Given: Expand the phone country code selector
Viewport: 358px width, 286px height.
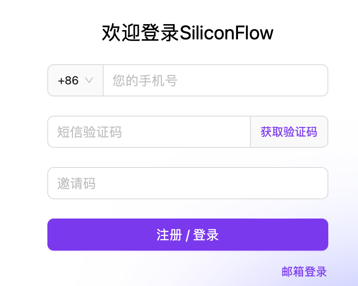Looking at the screenshot, I should 75,80.
